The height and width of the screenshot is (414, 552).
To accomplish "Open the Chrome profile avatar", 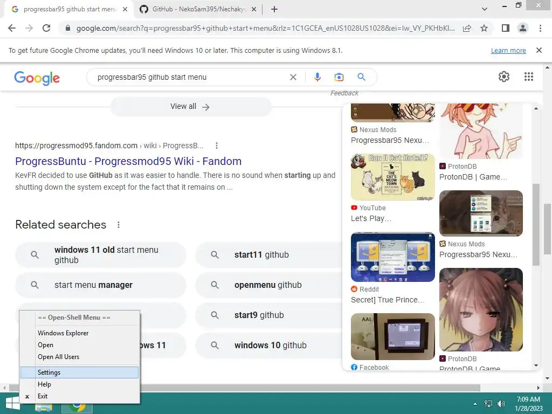I will click(523, 28).
